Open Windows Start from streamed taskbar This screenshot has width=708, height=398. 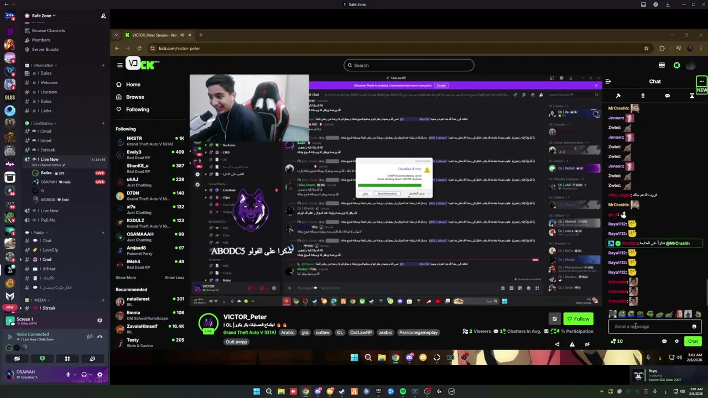(354, 358)
